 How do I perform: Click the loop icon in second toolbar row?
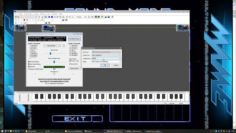42,20
